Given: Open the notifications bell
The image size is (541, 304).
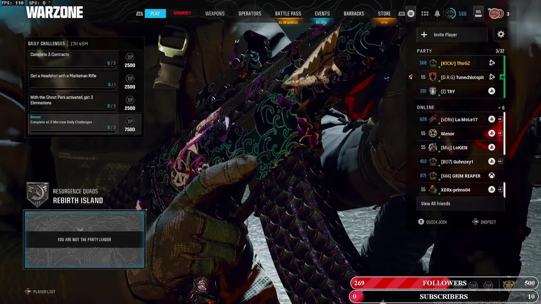Looking at the screenshot, I should pos(437,14).
